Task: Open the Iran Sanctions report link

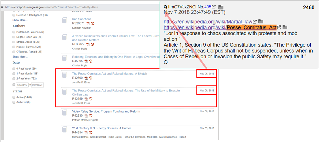Action: coord(82,19)
